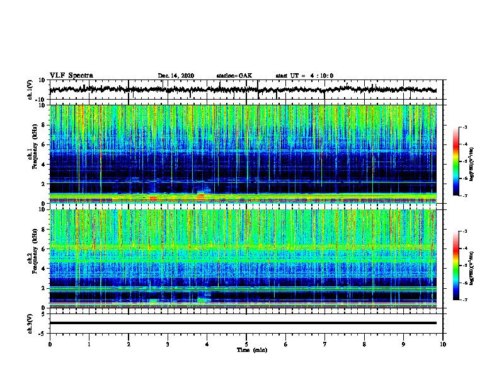Viewport: 499px width, 386px height.
Task: Click inside the ch.2 spectrogram panel
Action: (x=243, y=259)
